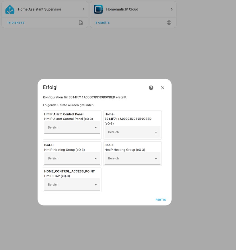Expand the HomematicIP Cloud card chevron
Viewport: 236px width, 250px height.
tap(172, 9)
